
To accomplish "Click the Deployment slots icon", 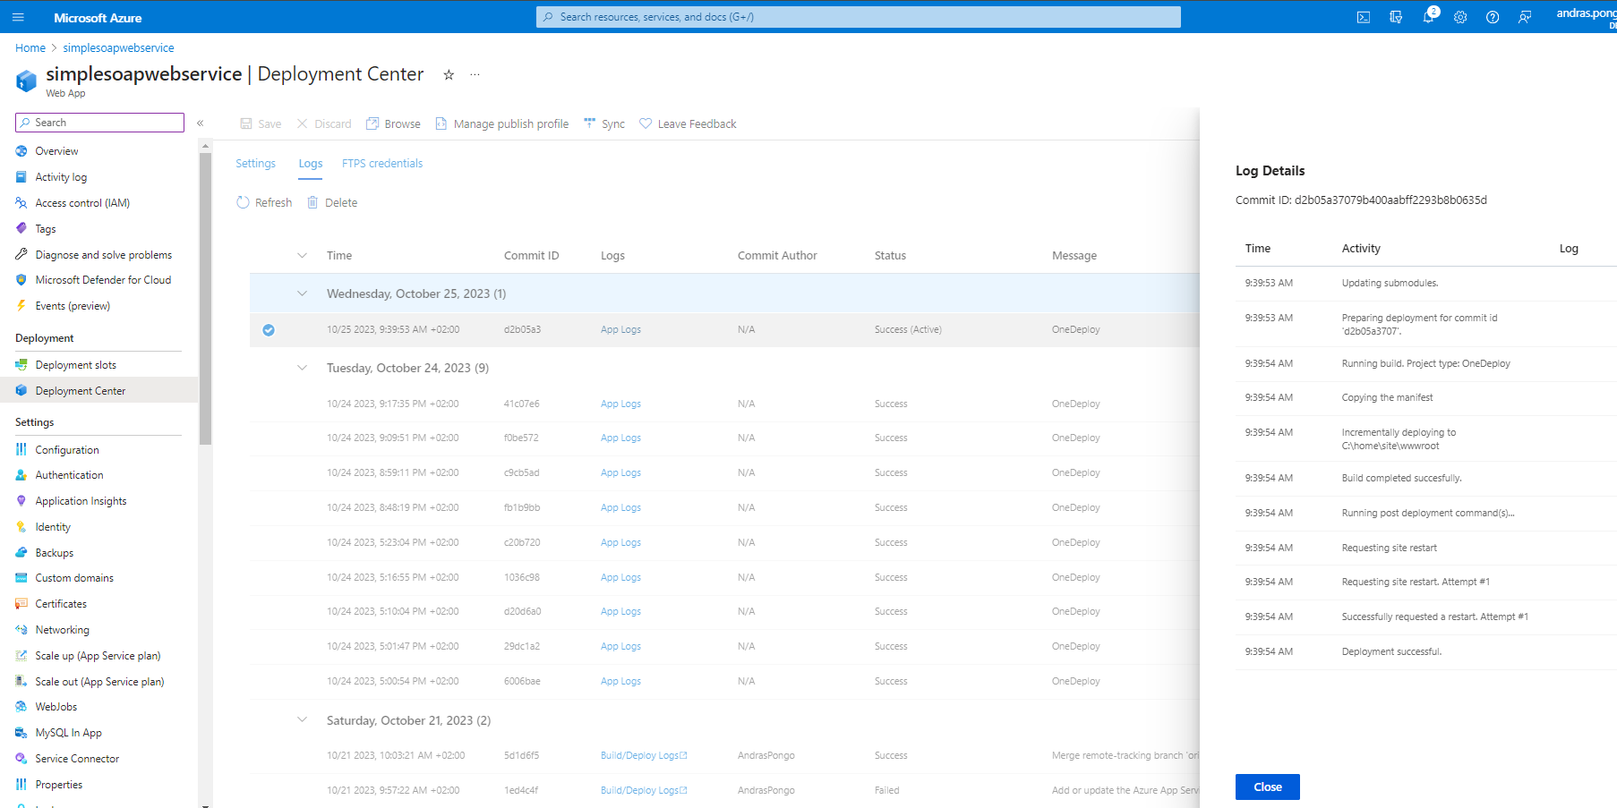I will click(21, 365).
